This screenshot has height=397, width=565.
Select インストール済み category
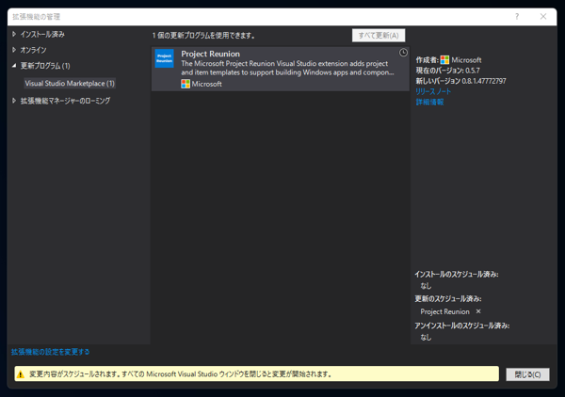tap(42, 34)
